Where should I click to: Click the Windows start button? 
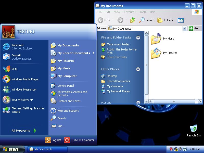pyautogui.click(x=12, y=149)
